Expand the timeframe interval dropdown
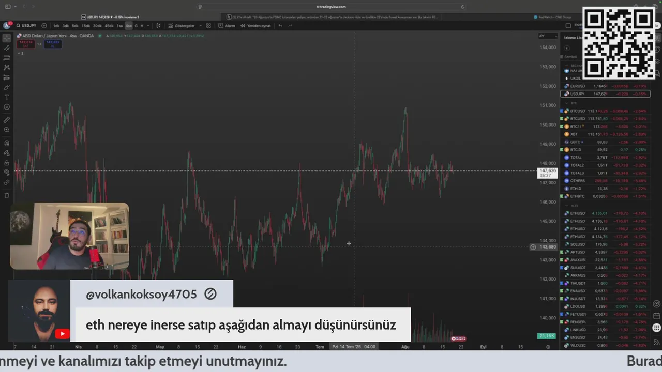Viewport: 662px width, 372px height. (148, 26)
